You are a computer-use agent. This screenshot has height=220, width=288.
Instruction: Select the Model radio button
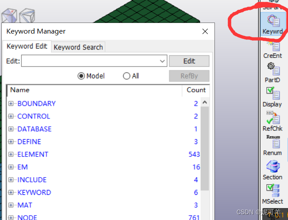click(81, 76)
